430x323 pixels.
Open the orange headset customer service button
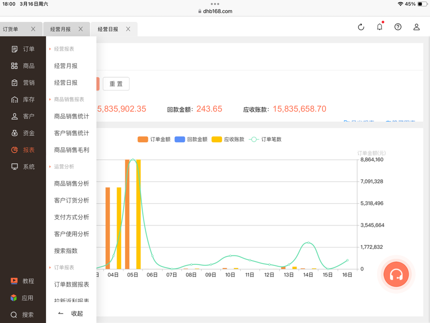point(396,274)
